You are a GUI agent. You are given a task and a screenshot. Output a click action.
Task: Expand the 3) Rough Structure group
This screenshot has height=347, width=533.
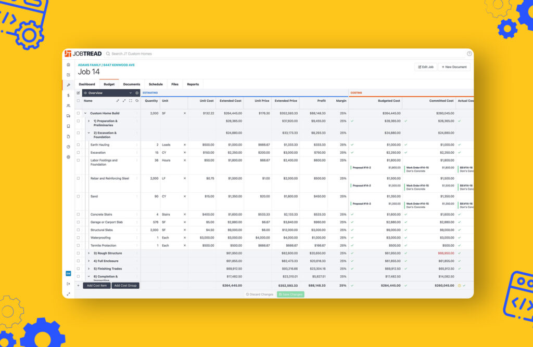88,253
